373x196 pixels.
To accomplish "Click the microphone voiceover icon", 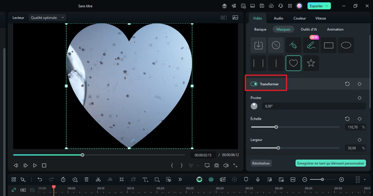I will [x=258, y=179].
